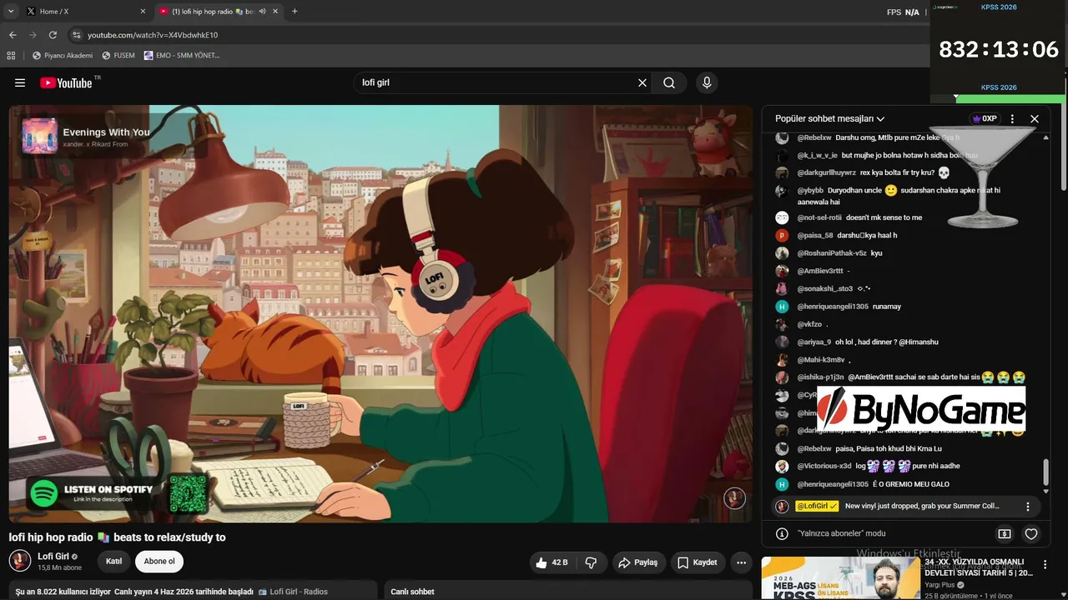
Task: Follow the 'Lofi Girl - Radios' link
Action: click(293, 592)
